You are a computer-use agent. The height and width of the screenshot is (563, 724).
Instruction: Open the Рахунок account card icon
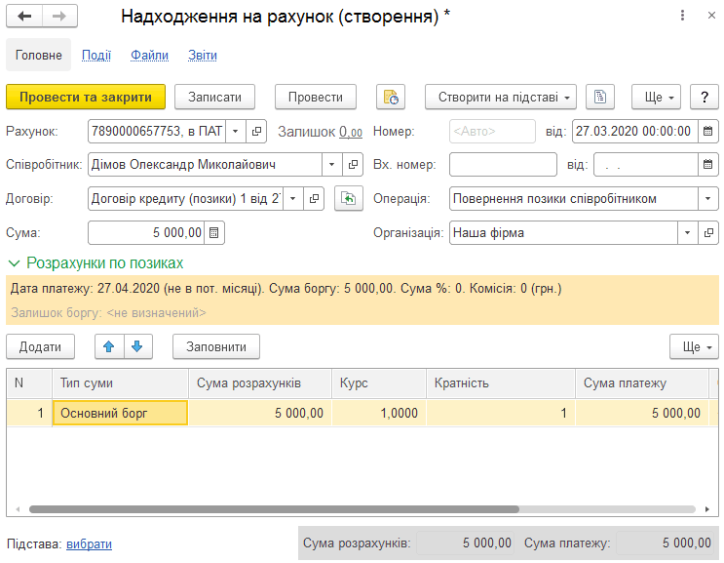coord(256,132)
